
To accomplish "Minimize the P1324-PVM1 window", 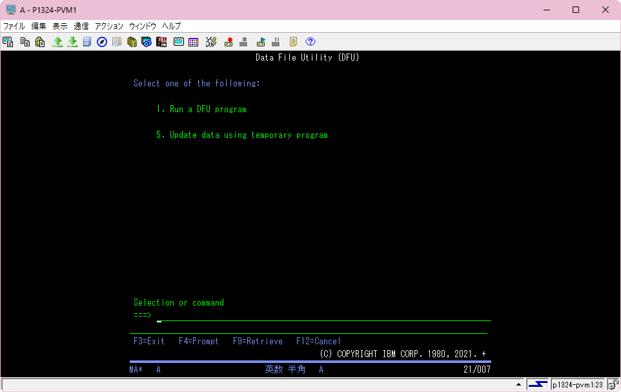I will pyautogui.click(x=547, y=10).
